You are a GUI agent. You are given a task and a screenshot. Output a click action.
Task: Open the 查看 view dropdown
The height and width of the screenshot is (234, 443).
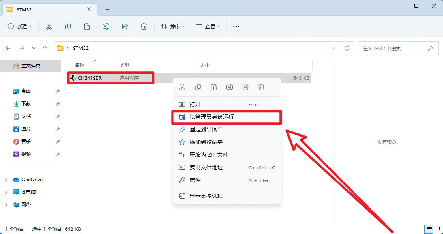click(207, 26)
